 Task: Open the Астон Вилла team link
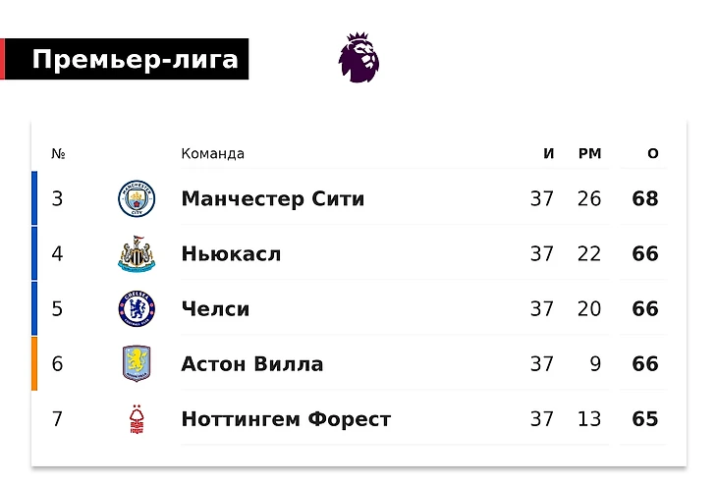pos(252,364)
